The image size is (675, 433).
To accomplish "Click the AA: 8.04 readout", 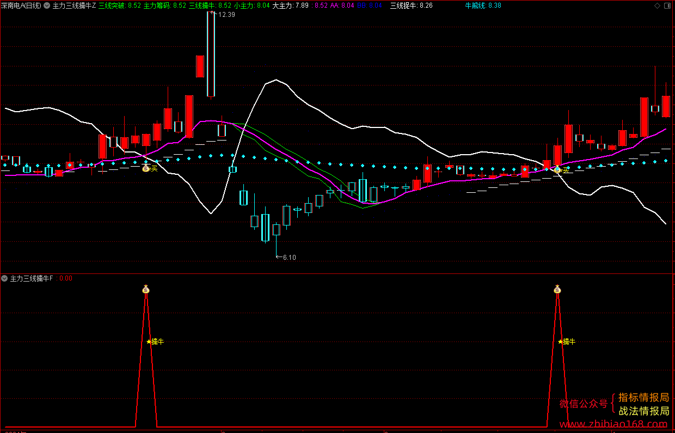I will [x=342, y=5].
